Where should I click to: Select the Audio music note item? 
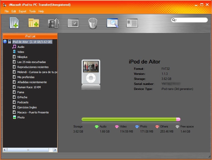(21, 47)
